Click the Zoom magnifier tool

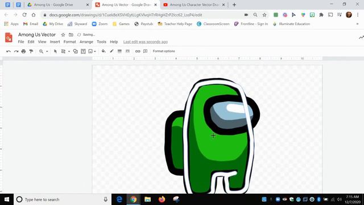(41, 51)
